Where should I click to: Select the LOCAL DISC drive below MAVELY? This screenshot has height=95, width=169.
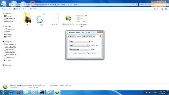point(11,55)
